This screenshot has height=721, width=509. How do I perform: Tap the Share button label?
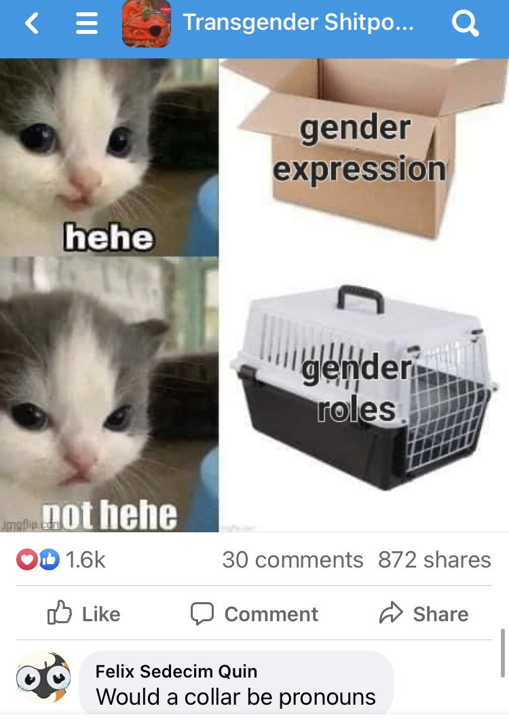440,614
